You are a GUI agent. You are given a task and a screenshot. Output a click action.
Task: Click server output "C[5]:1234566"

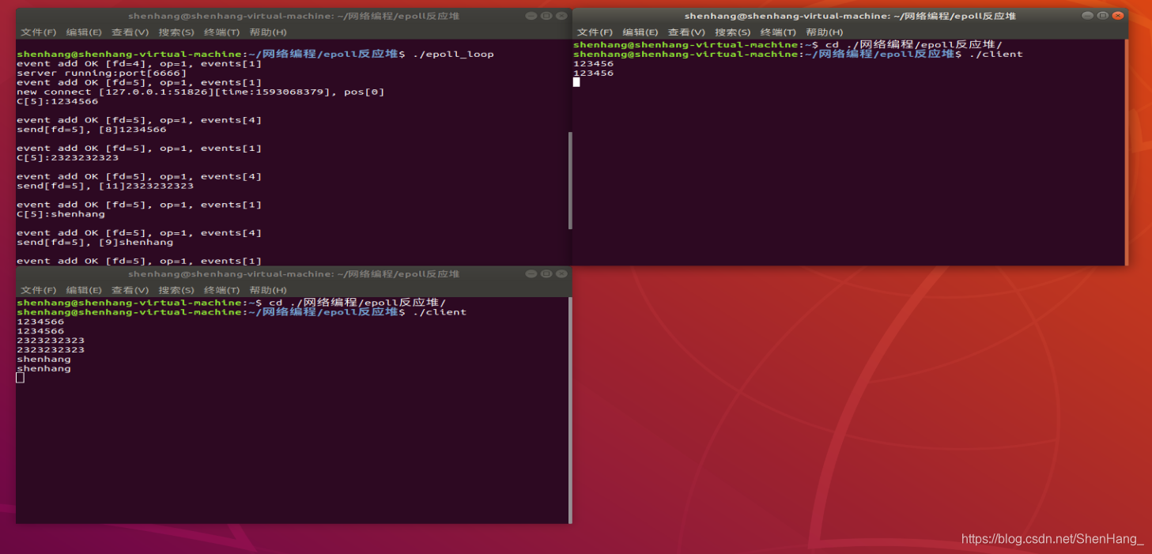click(58, 102)
